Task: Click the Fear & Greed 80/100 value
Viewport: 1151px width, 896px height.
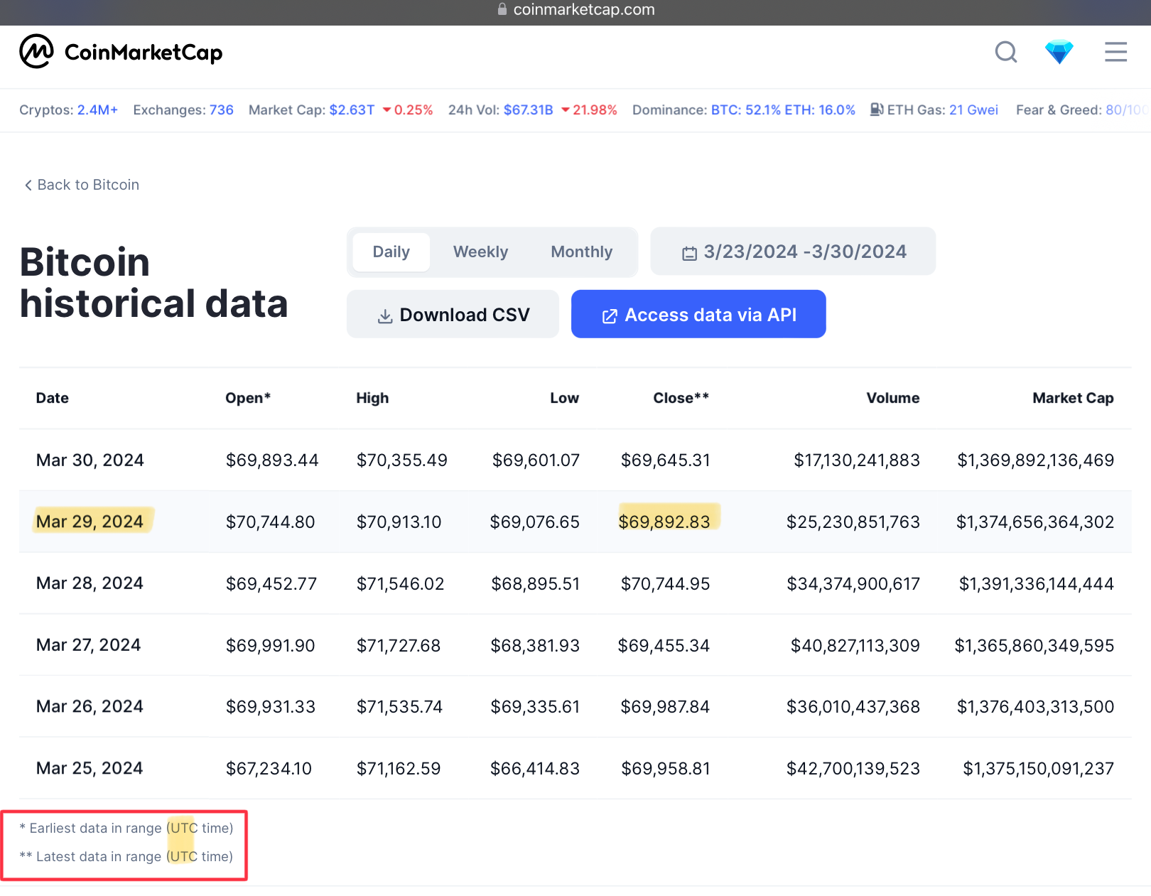Action: (x=1126, y=110)
